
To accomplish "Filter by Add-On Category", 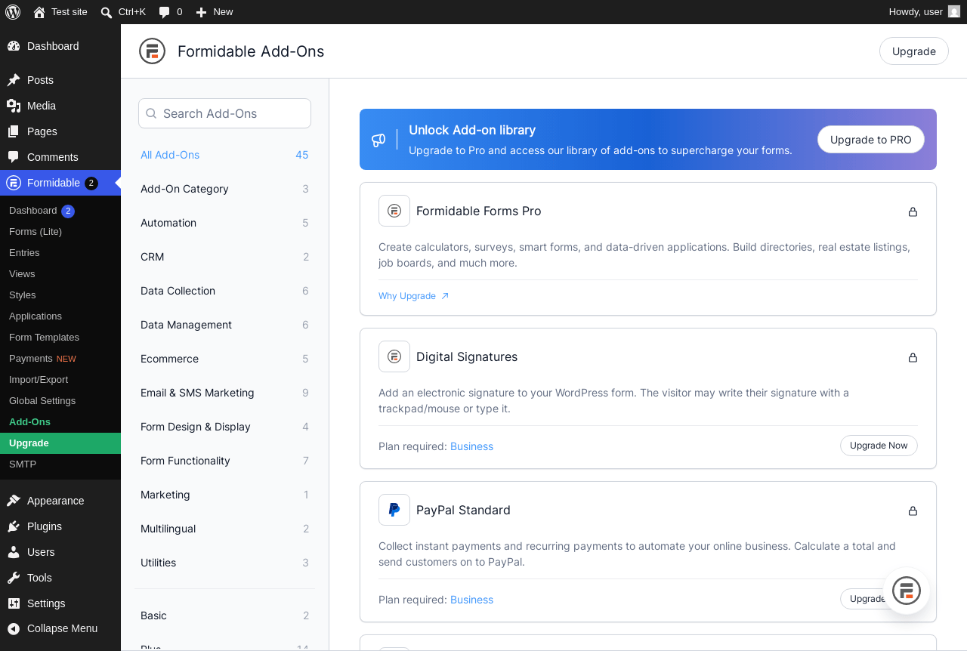I will point(224,189).
